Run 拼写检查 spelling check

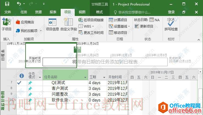[171, 24]
